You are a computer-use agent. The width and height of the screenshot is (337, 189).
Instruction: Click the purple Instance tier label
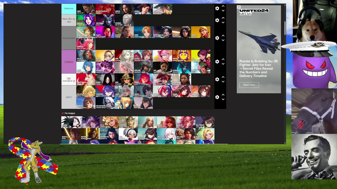pos(69,62)
